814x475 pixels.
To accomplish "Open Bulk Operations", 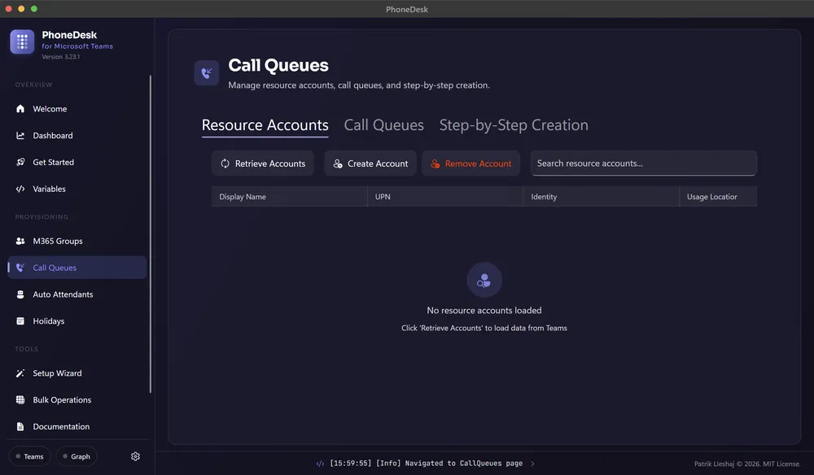I will click(x=77, y=400).
